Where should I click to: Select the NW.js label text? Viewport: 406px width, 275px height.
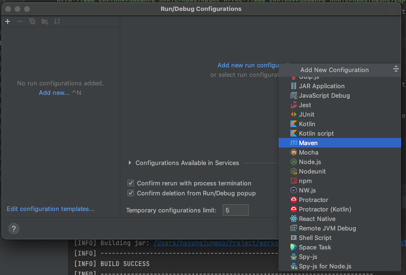click(x=307, y=191)
